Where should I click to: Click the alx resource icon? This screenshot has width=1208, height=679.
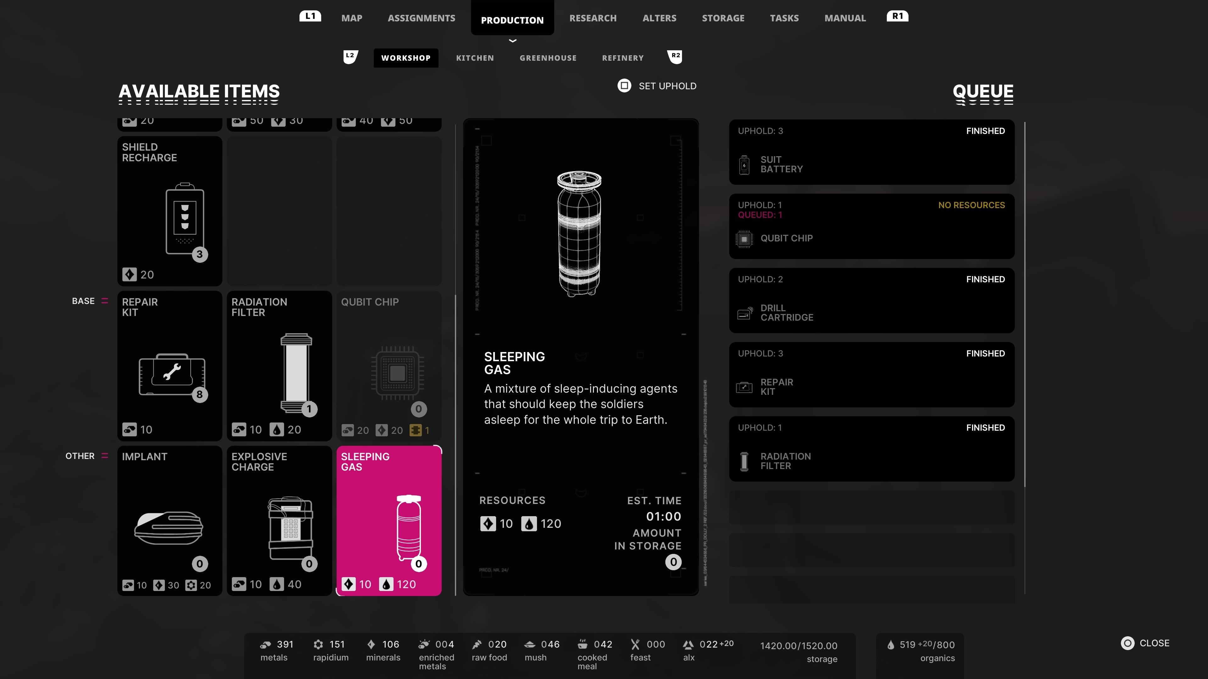coord(688,645)
